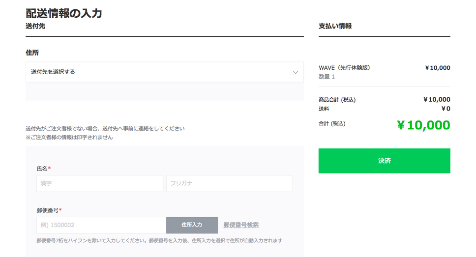Click the chevron arrow on address selector
476x257 pixels.
click(296, 72)
